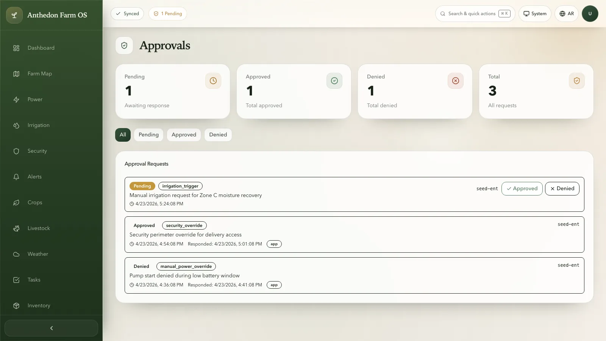Click 'Total denied' text
This screenshot has width=606, height=341.
click(x=382, y=106)
